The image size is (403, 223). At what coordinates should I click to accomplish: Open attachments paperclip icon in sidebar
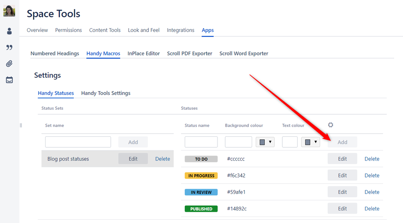coord(9,63)
